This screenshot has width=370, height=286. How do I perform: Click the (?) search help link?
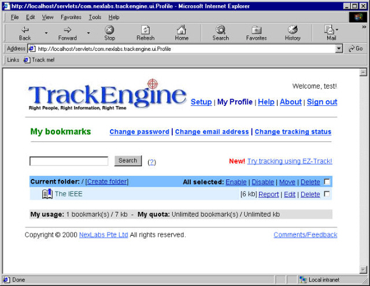[151, 162]
